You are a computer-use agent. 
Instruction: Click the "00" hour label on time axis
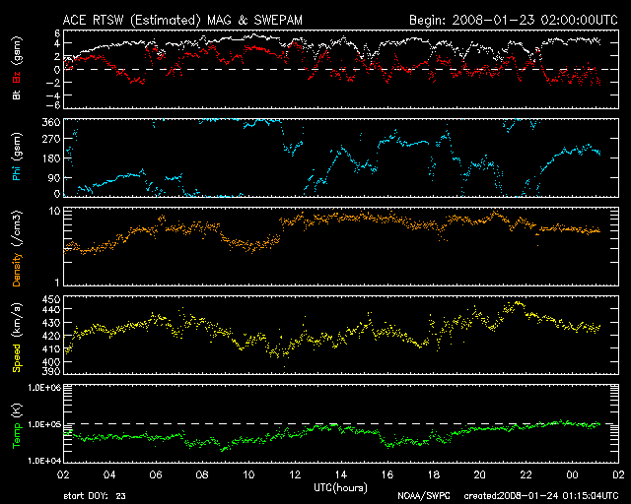click(572, 474)
